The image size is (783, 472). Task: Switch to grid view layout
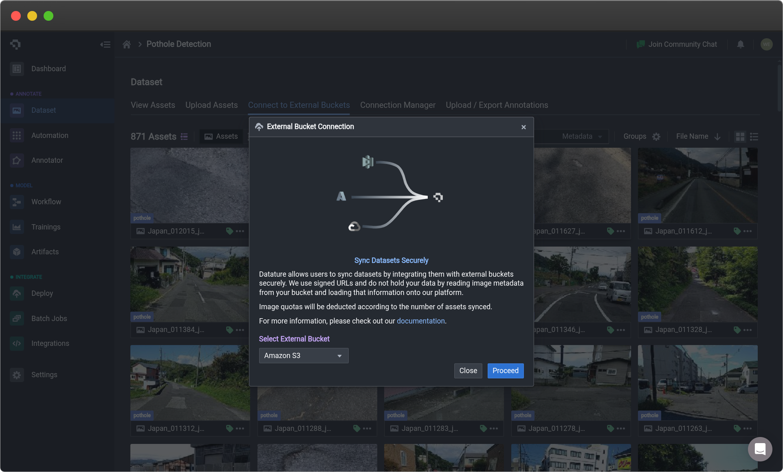pyautogui.click(x=740, y=137)
